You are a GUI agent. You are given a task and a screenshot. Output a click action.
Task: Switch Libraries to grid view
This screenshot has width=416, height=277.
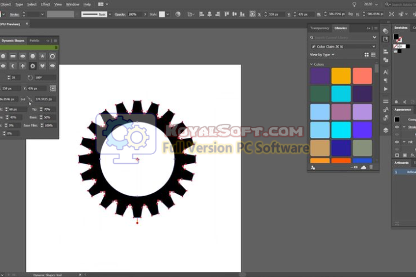pyautogui.click(x=366, y=55)
